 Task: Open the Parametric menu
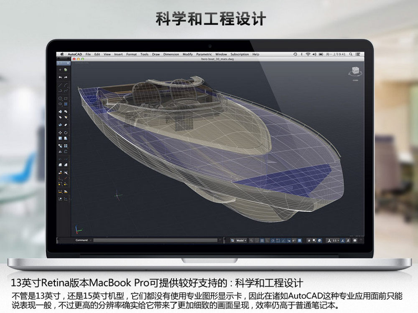tap(204, 54)
